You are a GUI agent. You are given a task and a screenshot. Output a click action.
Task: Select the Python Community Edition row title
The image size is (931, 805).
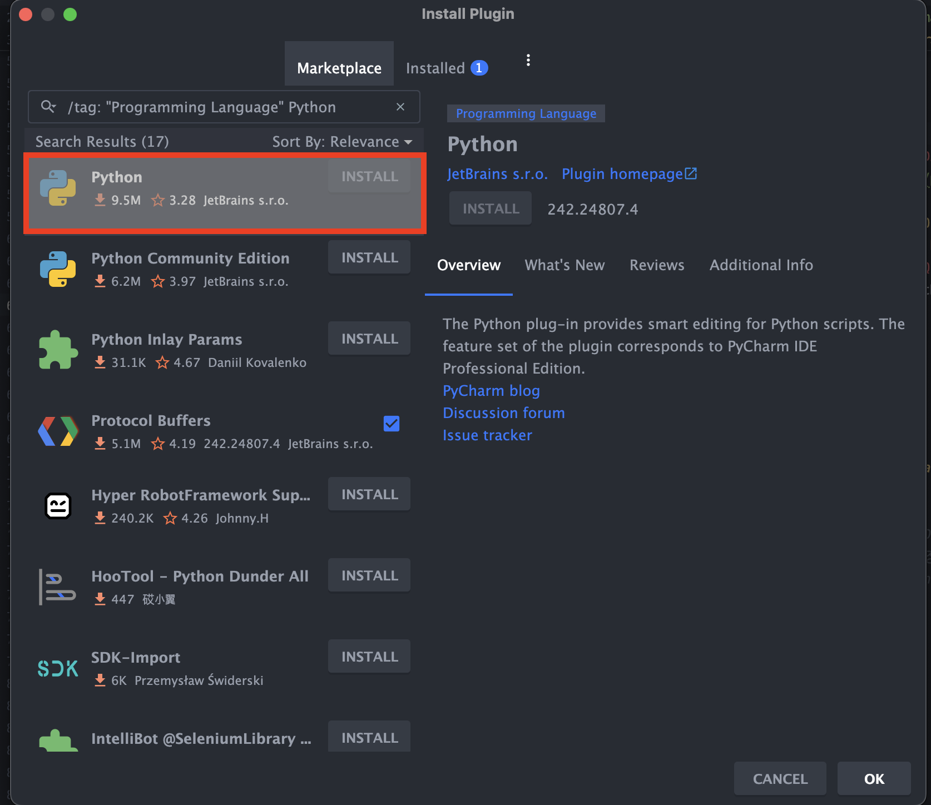tap(190, 259)
